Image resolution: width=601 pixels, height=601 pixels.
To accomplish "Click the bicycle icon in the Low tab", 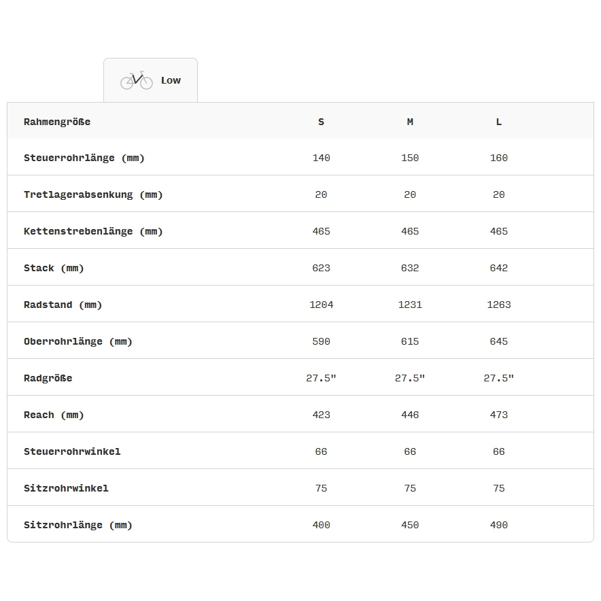I will (136, 80).
